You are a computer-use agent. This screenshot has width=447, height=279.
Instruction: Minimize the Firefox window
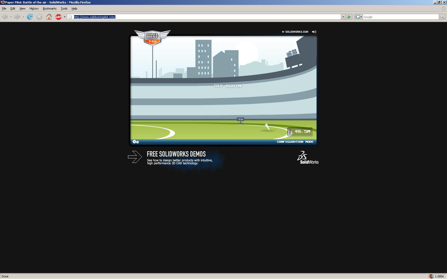(x=435, y=2)
